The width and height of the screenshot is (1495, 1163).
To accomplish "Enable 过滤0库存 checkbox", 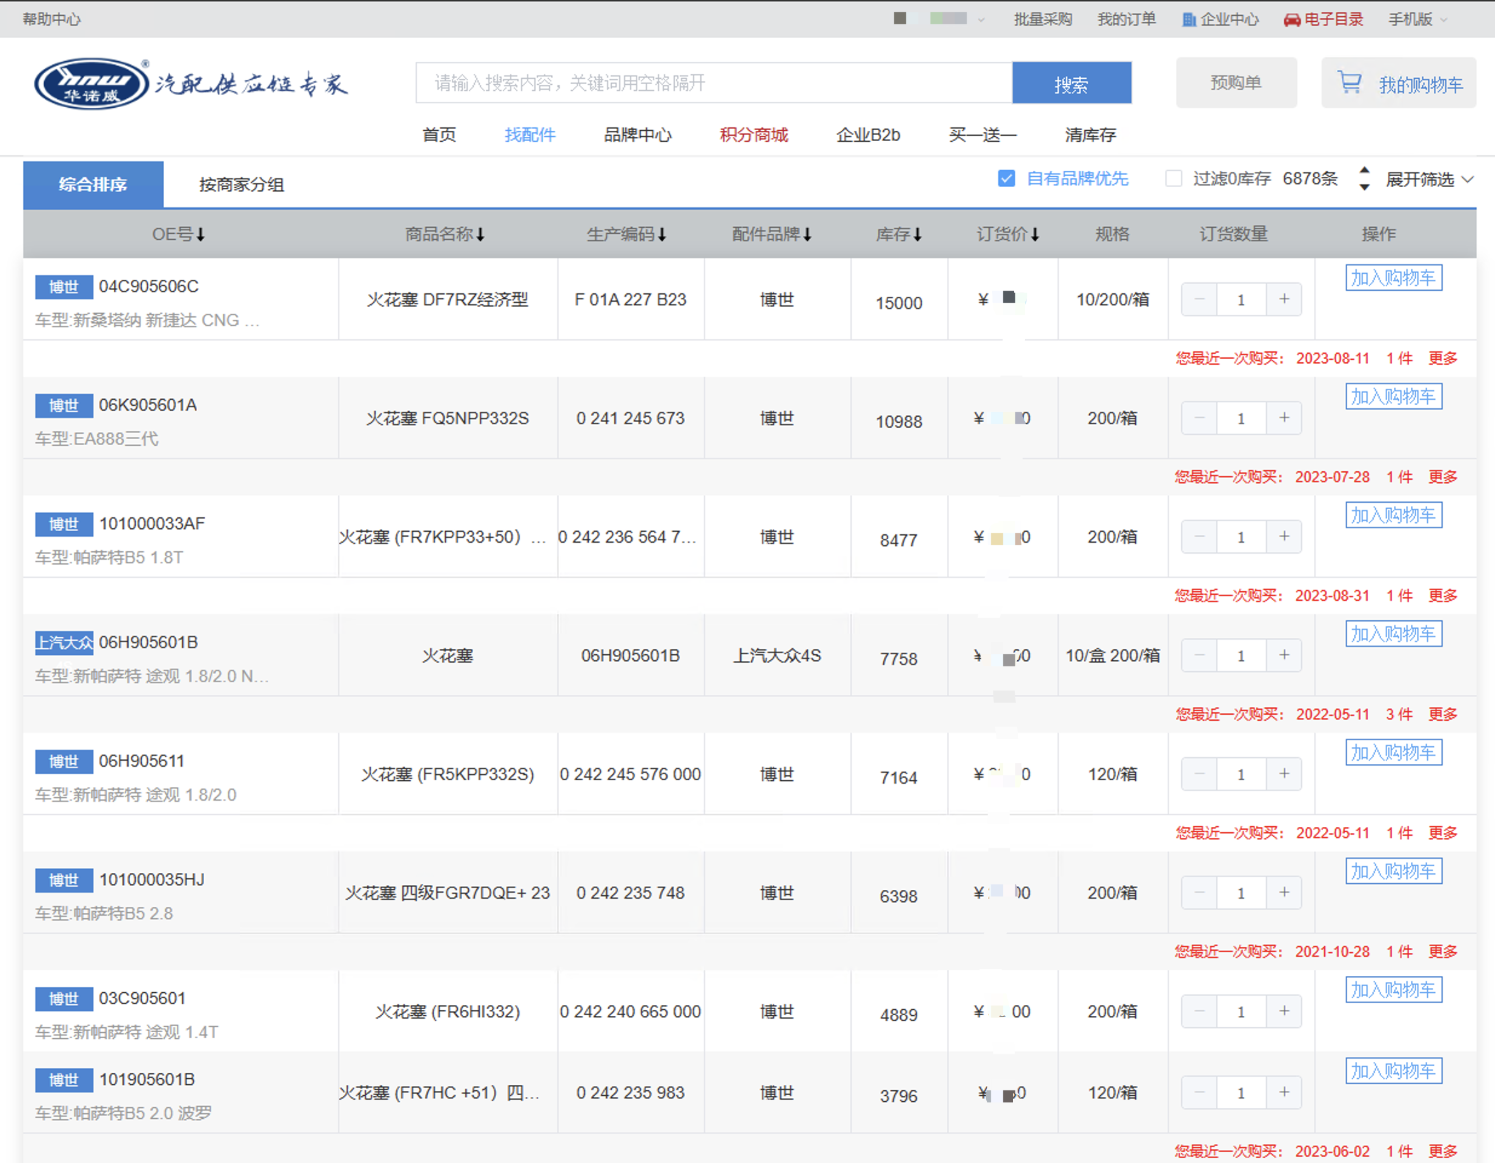I will click(x=1173, y=179).
